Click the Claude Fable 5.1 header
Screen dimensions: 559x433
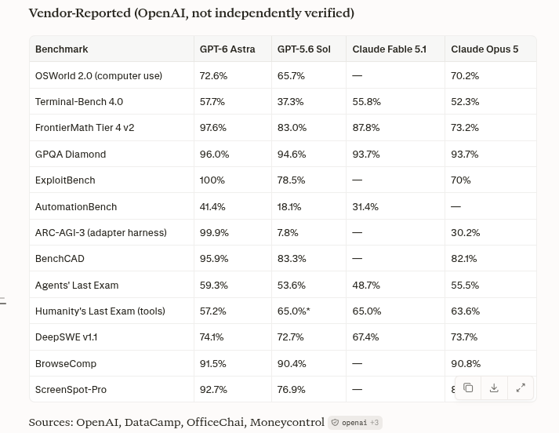390,49
